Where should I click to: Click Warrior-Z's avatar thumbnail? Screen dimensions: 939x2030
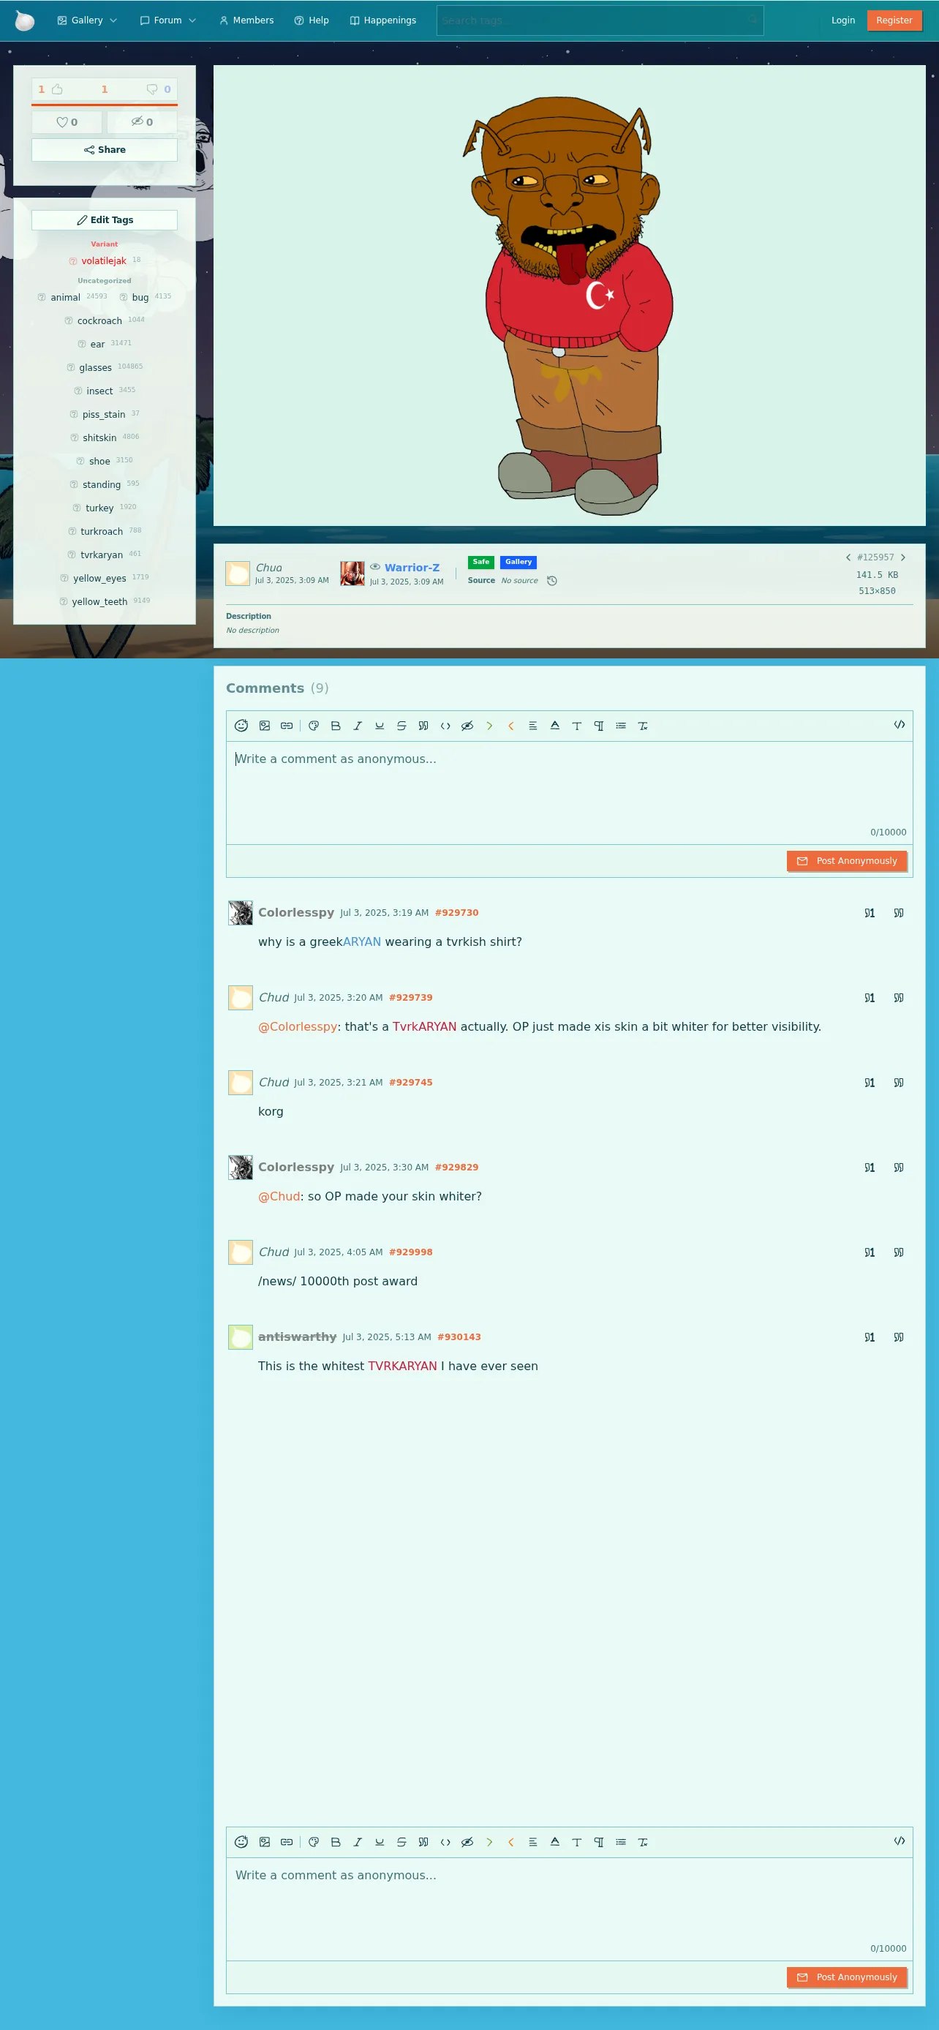(352, 574)
